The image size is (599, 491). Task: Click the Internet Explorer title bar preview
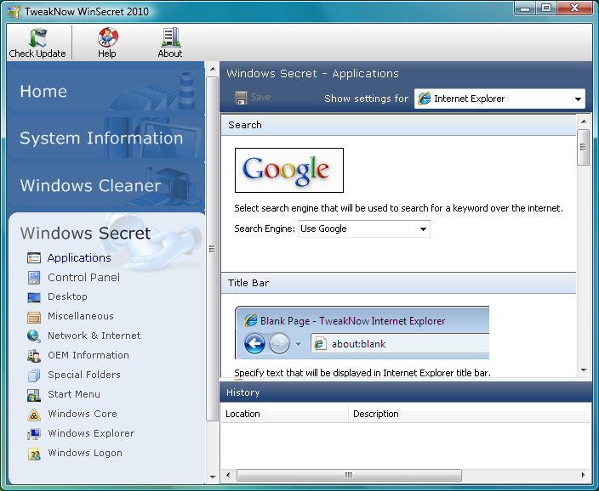click(x=362, y=332)
